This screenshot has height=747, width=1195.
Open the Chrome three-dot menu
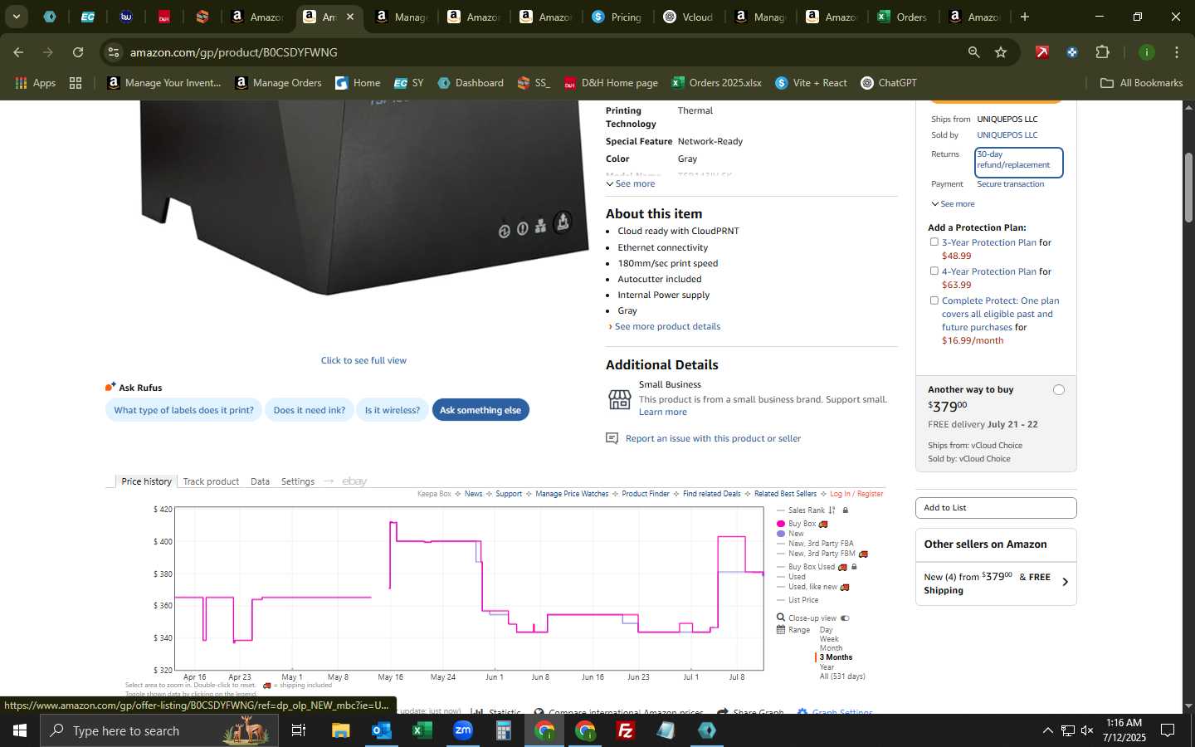pos(1176,52)
